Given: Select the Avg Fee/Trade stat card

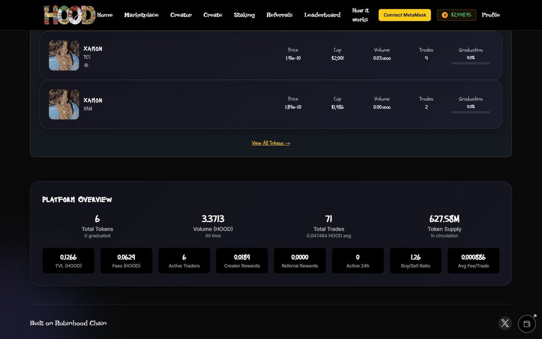Looking at the screenshot, I should tap(473, 261).
